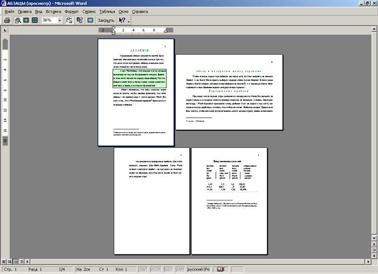Select the fourth page thumbnail containing the table

(229, 201)
